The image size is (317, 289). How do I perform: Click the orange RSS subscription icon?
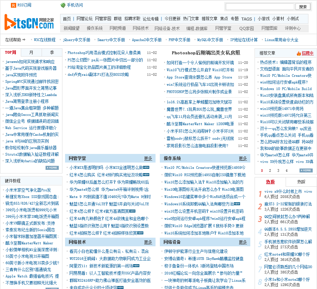pyautogui.click(x=13, y=5)
